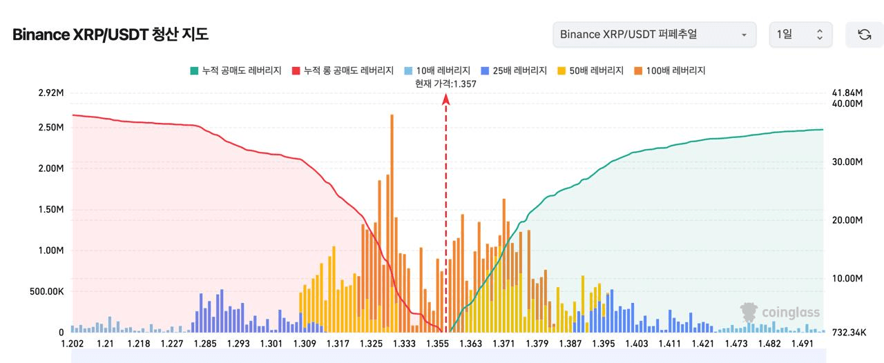Click the 41.84M right axis label
Viewport: 884px width, 363px height.
coord(848,92)
